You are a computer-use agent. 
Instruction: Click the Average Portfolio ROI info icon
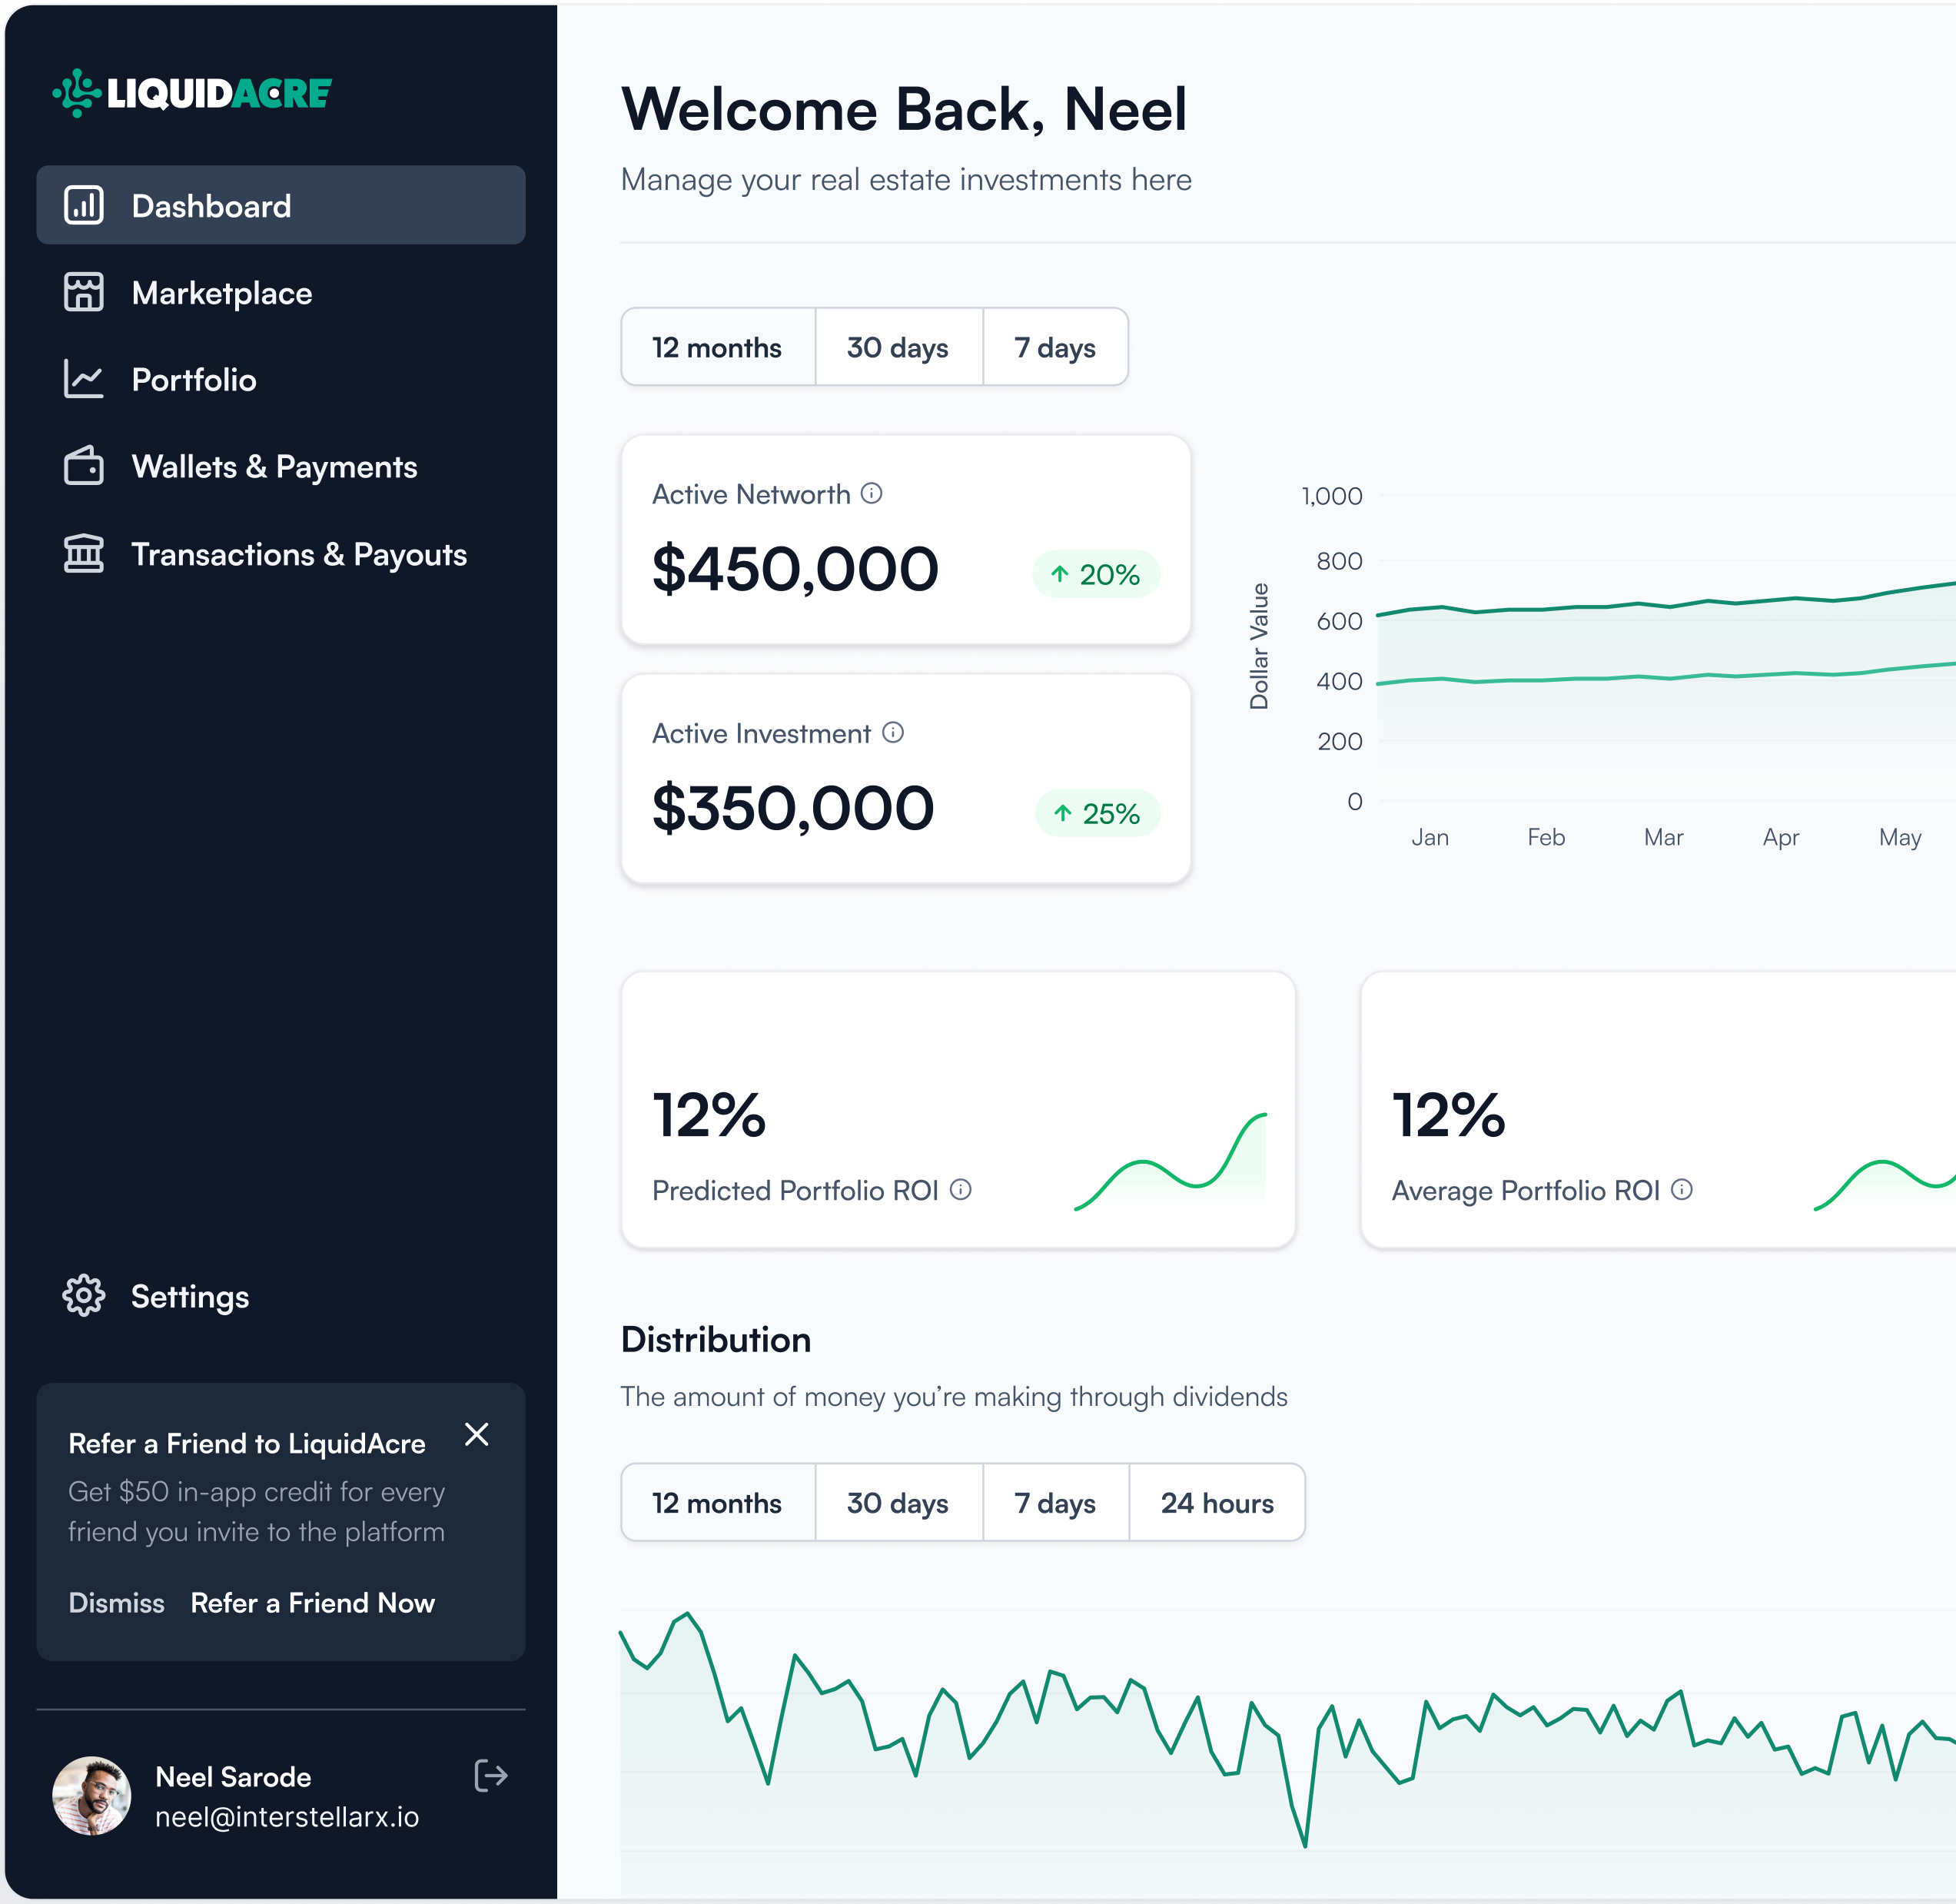[x=1682, y=1189]
